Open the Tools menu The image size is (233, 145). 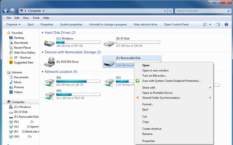pyautogui.click(x=36, y=18)
